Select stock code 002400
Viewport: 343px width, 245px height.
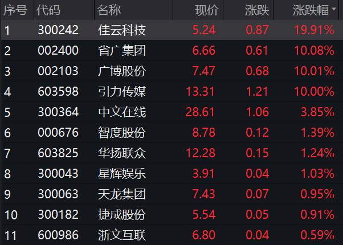(x=58, y=51)
